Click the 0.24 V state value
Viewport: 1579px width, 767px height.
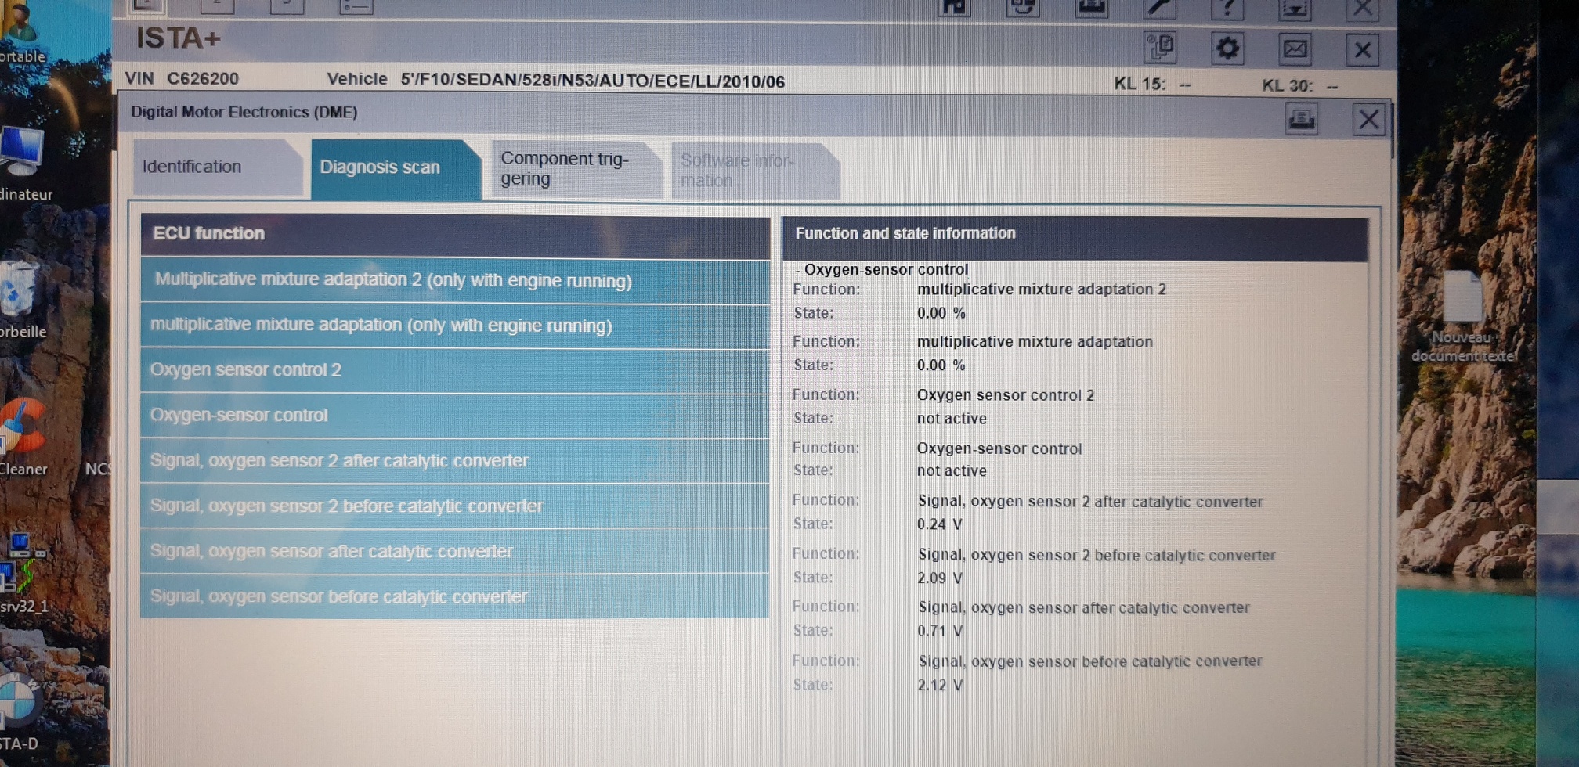click(939, 524)
